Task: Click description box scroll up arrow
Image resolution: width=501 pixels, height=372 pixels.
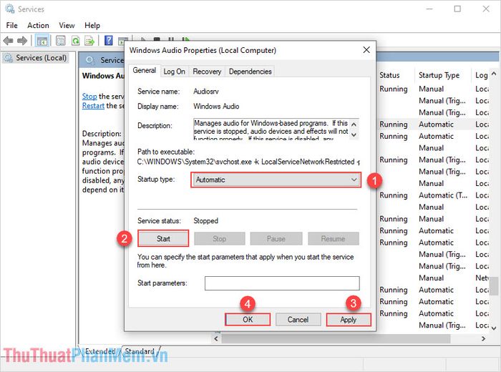Action: pyautogui.click(x=354, y=124)
